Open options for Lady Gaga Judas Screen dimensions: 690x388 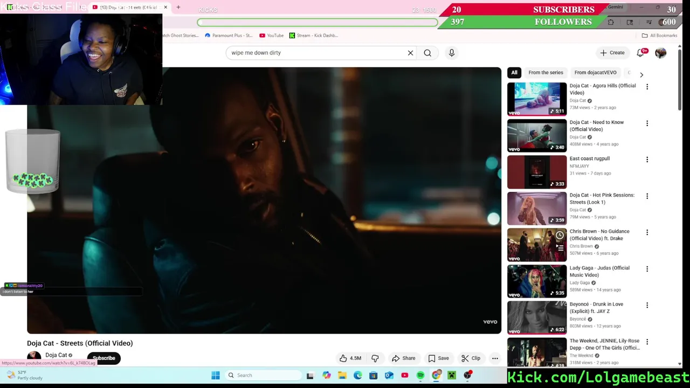pos(647,269)
